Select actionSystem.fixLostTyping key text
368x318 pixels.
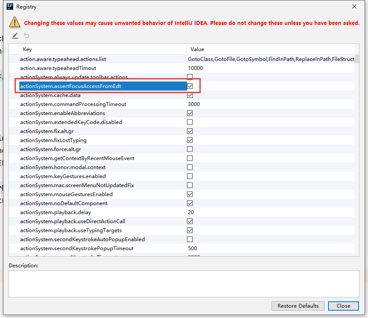pyautogui.click(x=53, y=140)
